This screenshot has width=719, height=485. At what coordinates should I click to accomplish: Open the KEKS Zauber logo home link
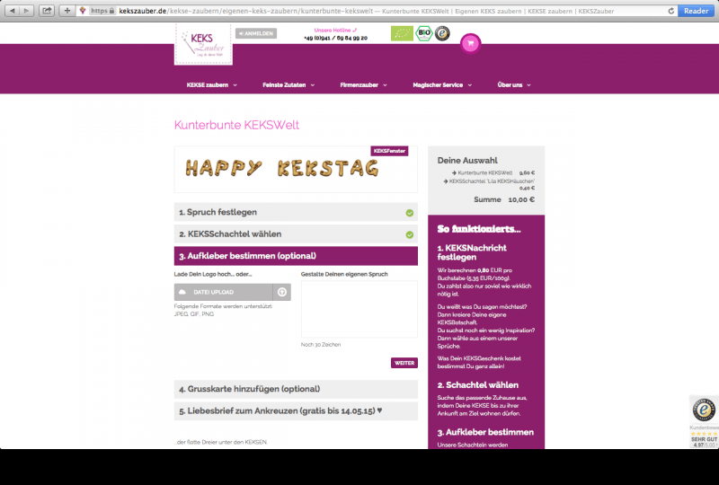pyautogui.click(x=203, y=44)
